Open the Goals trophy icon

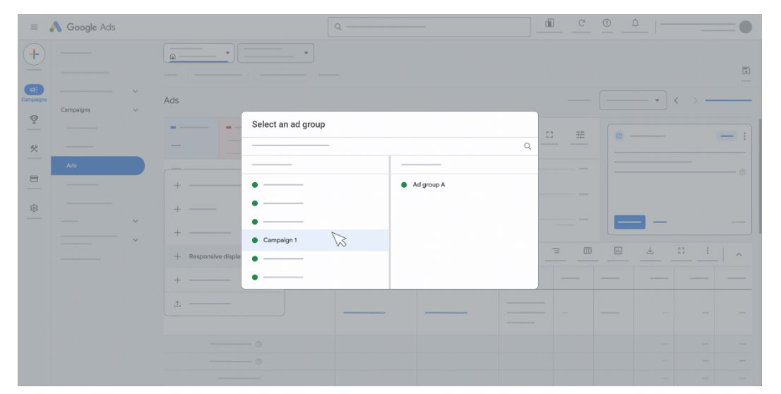tap(34, 119)
